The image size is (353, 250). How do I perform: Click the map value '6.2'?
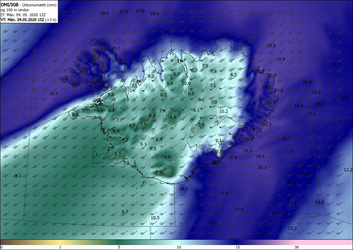tap(163, 94)
